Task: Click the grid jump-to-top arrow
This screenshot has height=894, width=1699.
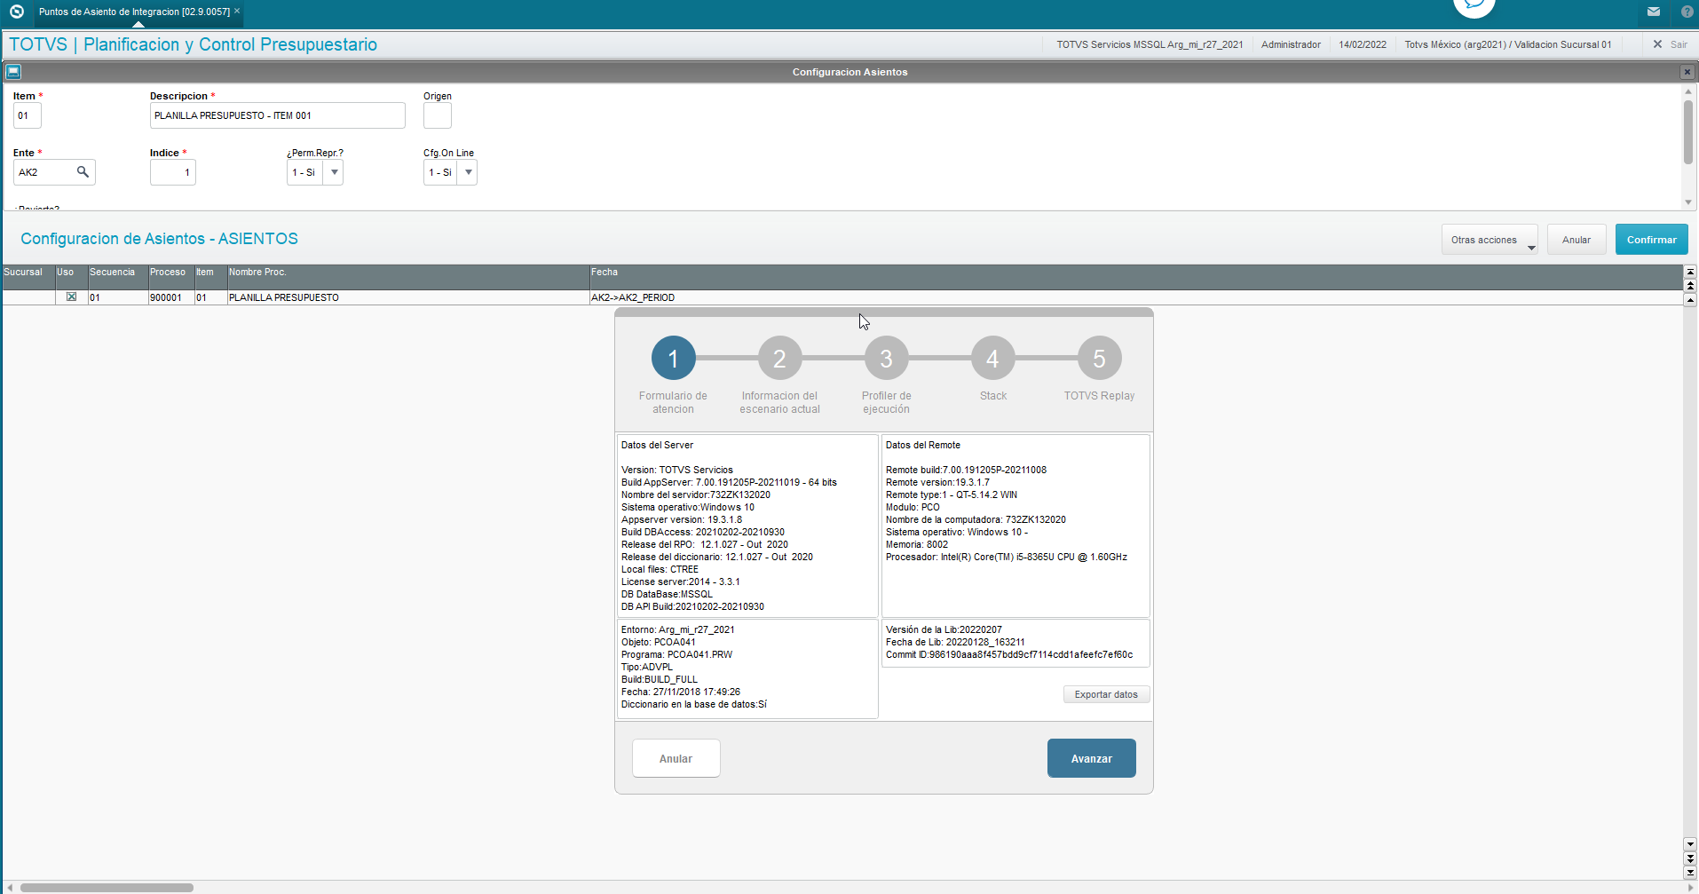Action: point(1690,272)
